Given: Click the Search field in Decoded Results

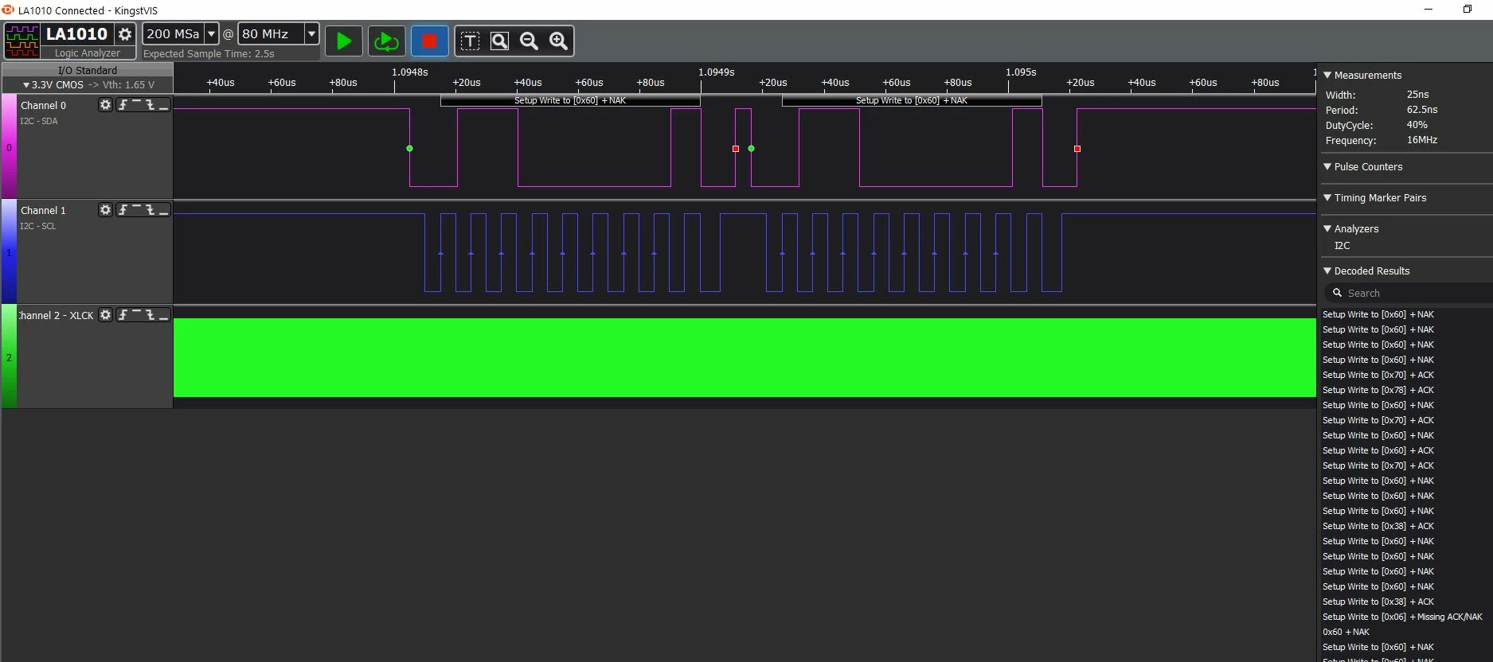Looking at the screenshot, I should [1407, 293].
